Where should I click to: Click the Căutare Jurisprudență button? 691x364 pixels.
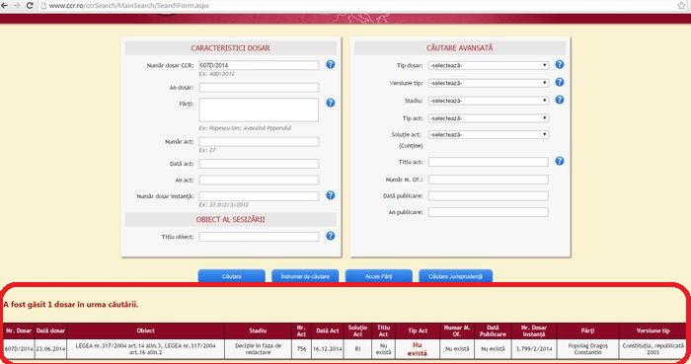coord(455,276)
